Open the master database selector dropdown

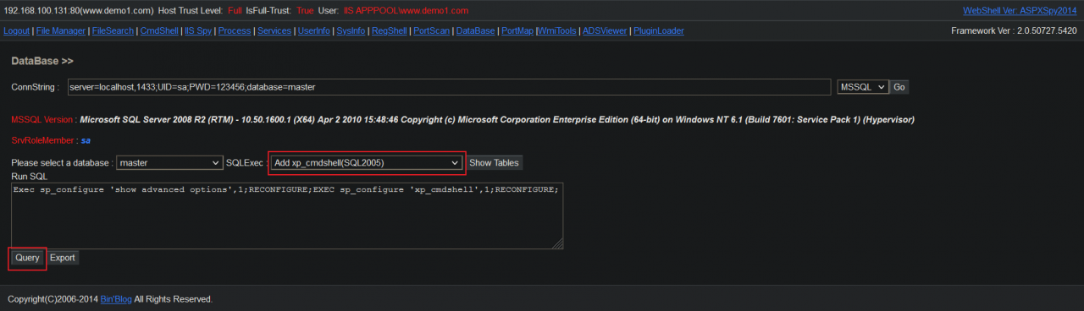pos(169,162)
